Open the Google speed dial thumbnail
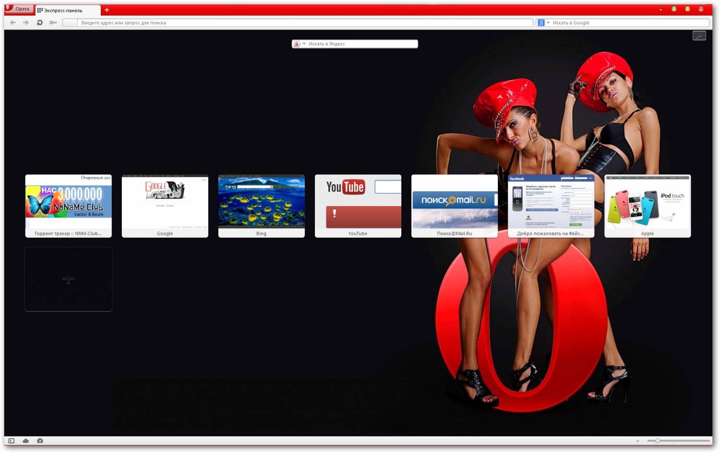The width and height of the screenshot is (720, 453). (165, 206)
